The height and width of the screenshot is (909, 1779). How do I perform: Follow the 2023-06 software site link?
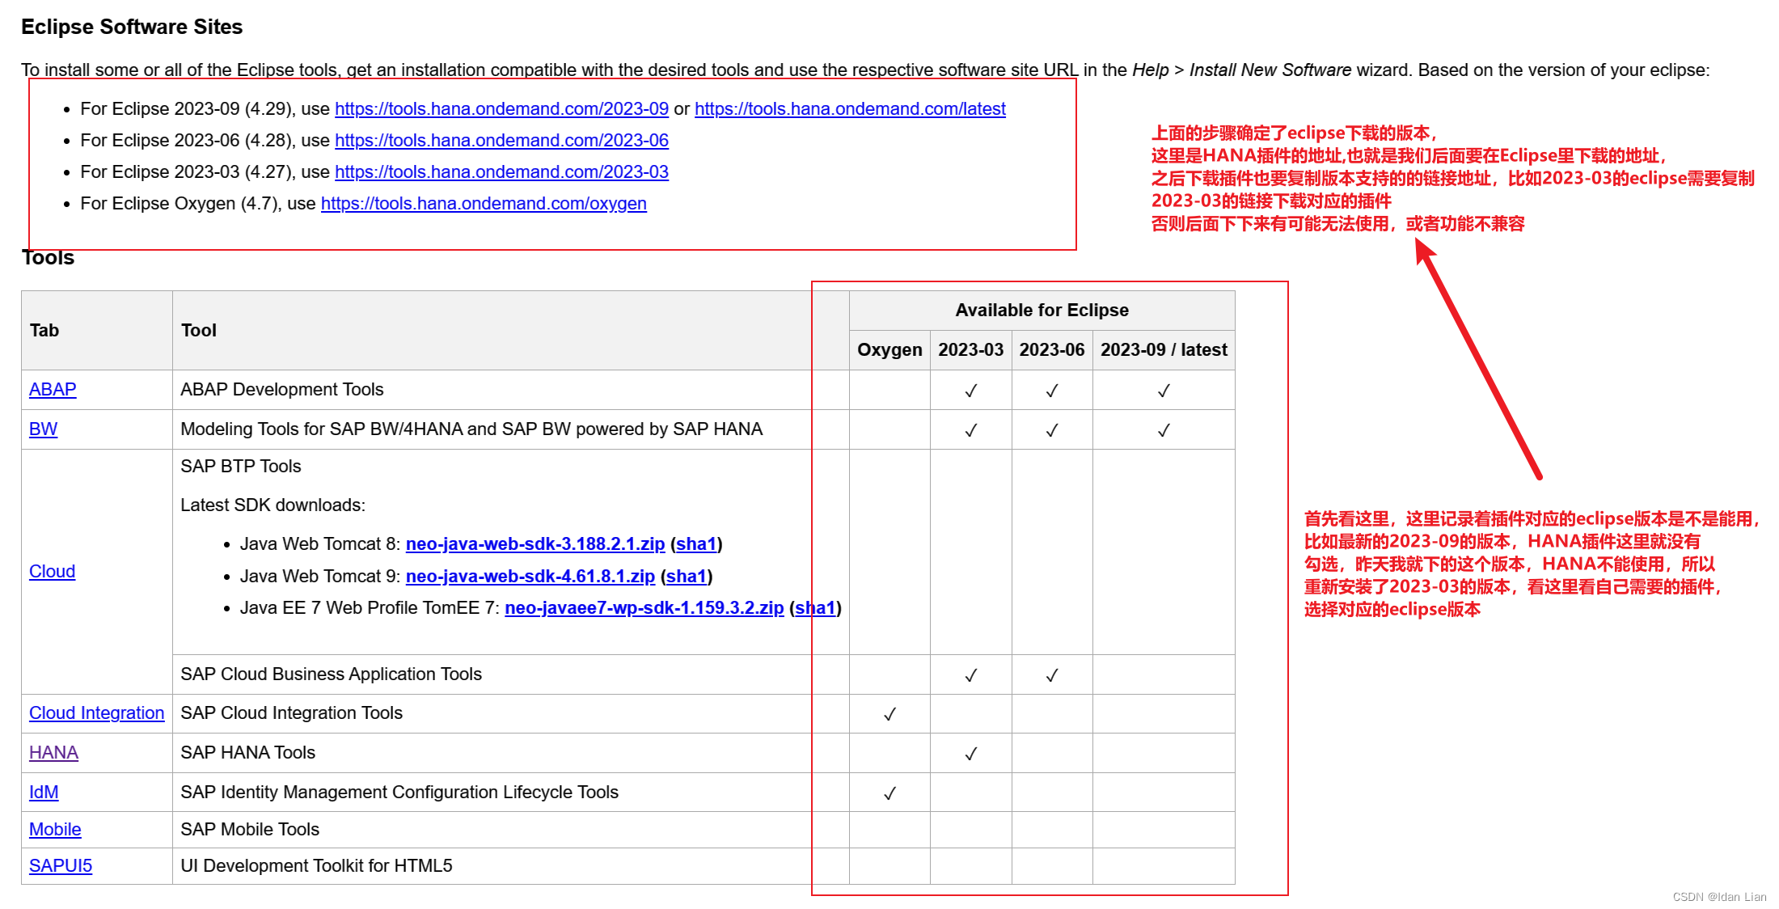coord(501,140)
